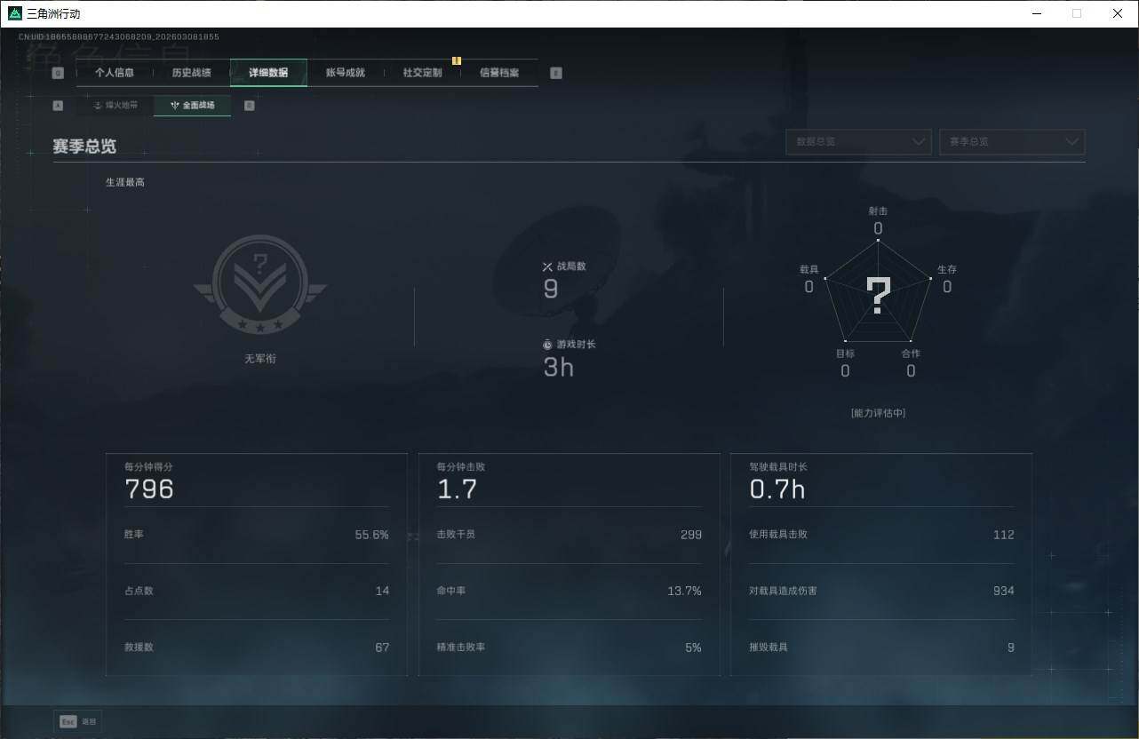Click the E key next-tab hint
1139x739 pixels.
556,73
